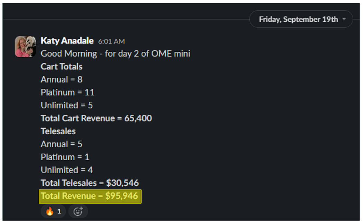
Task: Click the Unlimited = 5 line
Action: 67,105
